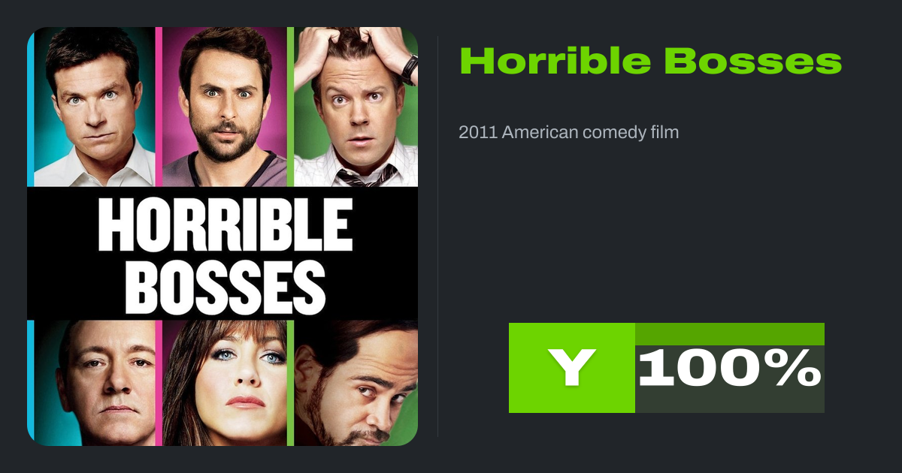Select the woman with dark bangs panel
902x473 pixels.
[x=225, y=383]
